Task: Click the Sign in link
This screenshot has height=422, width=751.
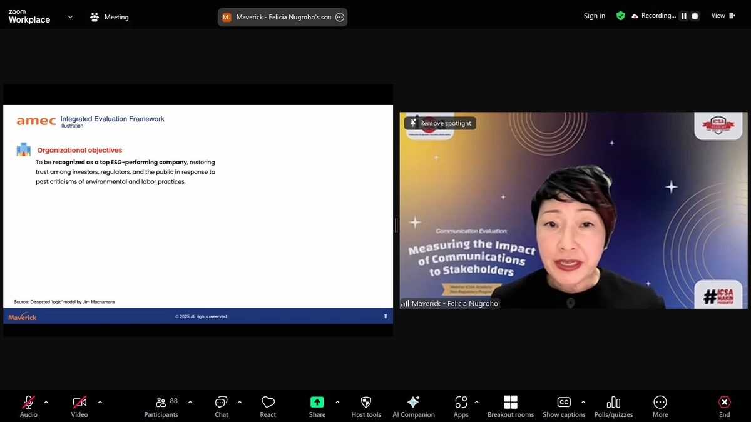Action: point(594,16)
